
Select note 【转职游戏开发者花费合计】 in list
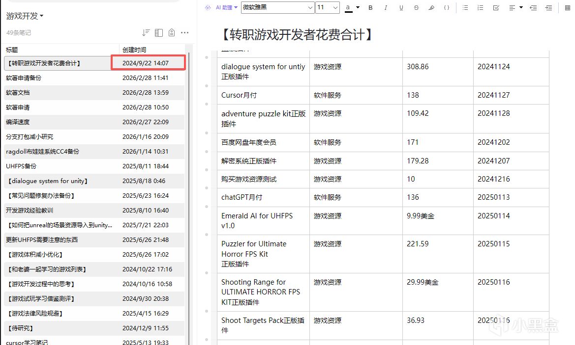pos(94,63)
